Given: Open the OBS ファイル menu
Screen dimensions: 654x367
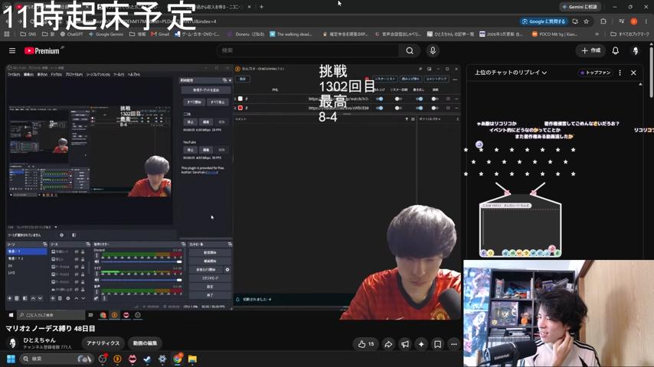Looking at the screenshot, I should pos(13,75).
